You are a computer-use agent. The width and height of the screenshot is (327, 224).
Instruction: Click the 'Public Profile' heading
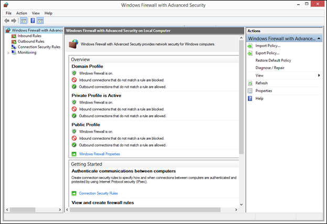coord(86,125)
